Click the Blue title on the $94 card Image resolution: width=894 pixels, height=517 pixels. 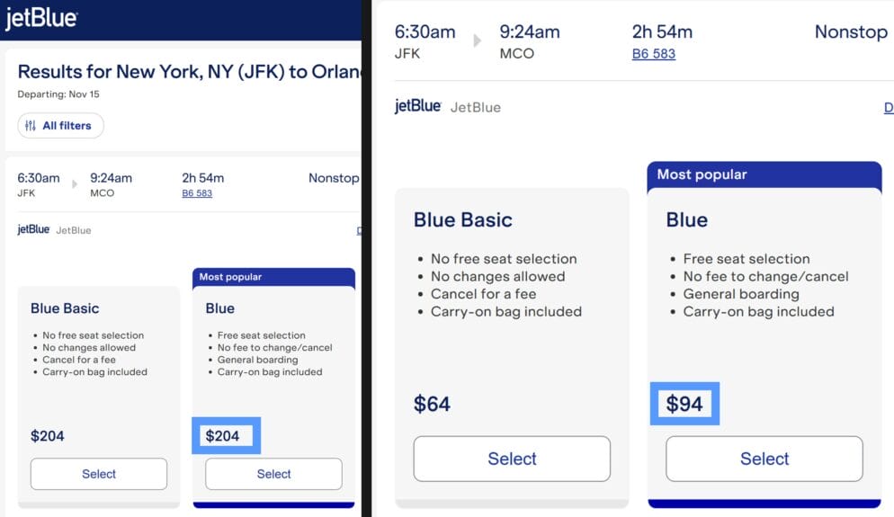686,220
